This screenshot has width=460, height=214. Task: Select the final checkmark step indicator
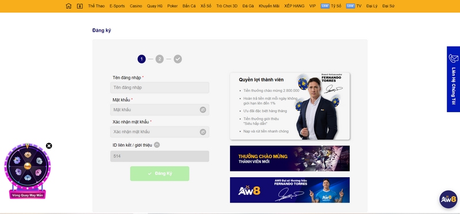point(178,59)
